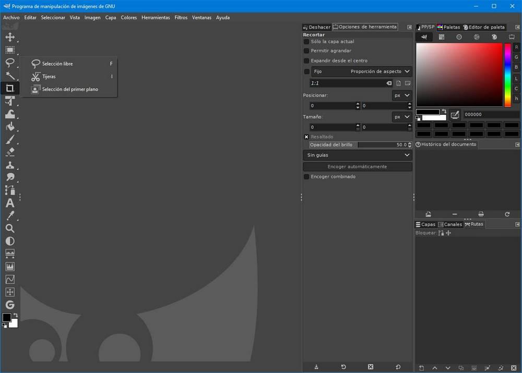522x373 pixels.
Task: Choose the Zoom magnifier tool
Action: 10,228
